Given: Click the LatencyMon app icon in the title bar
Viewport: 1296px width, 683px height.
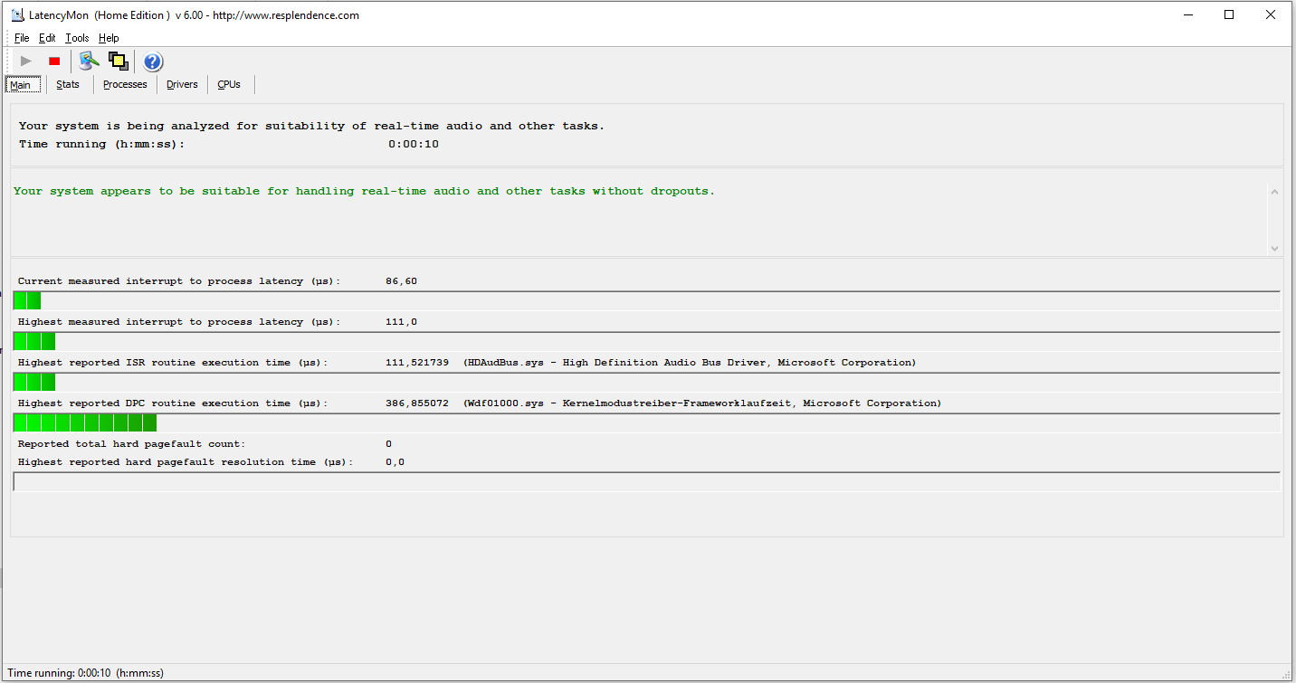Looking at the screenshot, I should (17, 14).
